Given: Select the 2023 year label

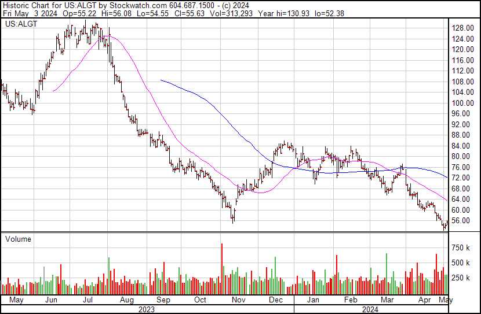Looking at the screenshot, I should (x=147, y=309).
